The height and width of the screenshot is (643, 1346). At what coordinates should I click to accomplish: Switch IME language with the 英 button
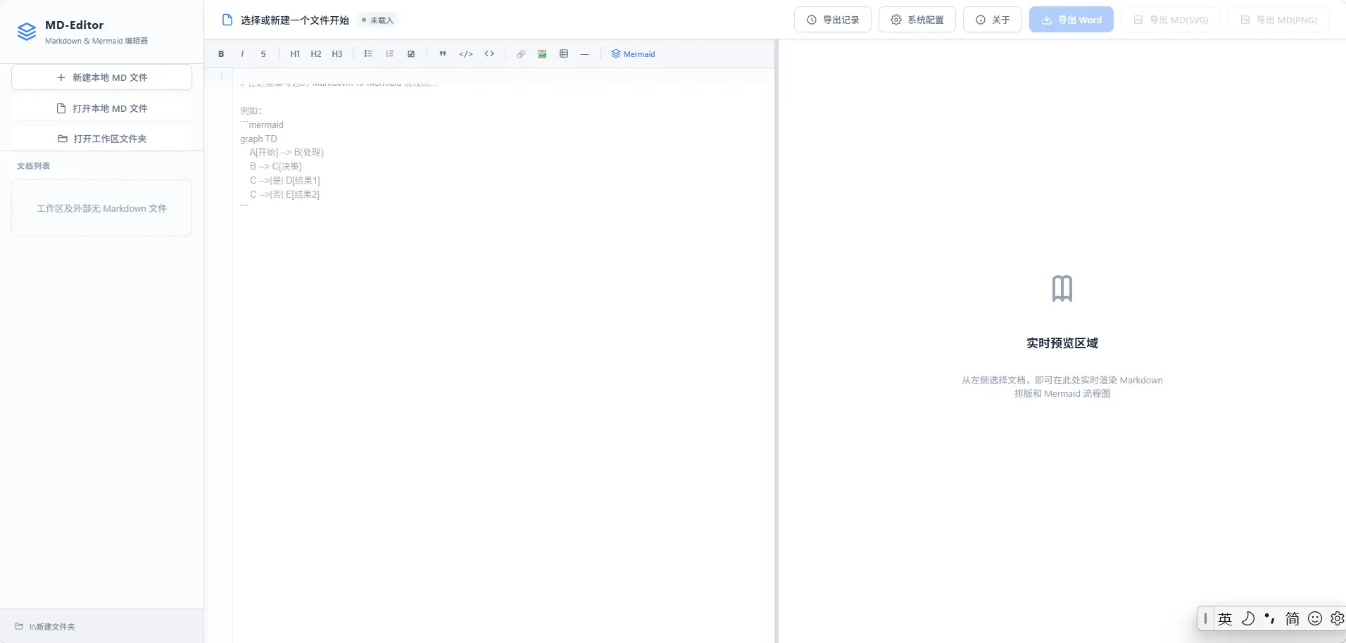(x=1225, y=618)
